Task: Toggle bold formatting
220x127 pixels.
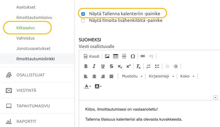Action: tap(86, 66)
